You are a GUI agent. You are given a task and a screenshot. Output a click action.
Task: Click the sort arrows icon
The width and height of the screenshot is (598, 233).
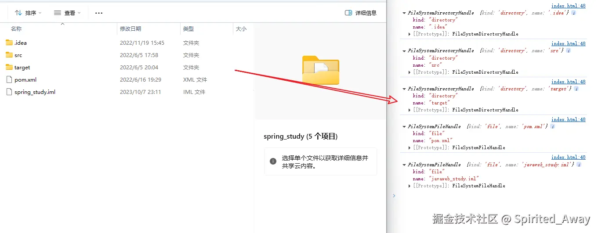point(18,13)
